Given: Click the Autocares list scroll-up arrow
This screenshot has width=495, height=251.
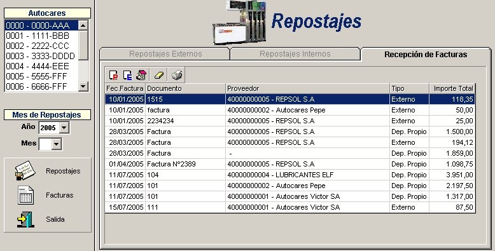Looking at the screenshot, I should click(83, 25).
